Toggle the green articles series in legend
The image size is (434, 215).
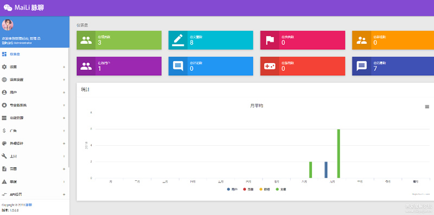[x=281, y=190]
